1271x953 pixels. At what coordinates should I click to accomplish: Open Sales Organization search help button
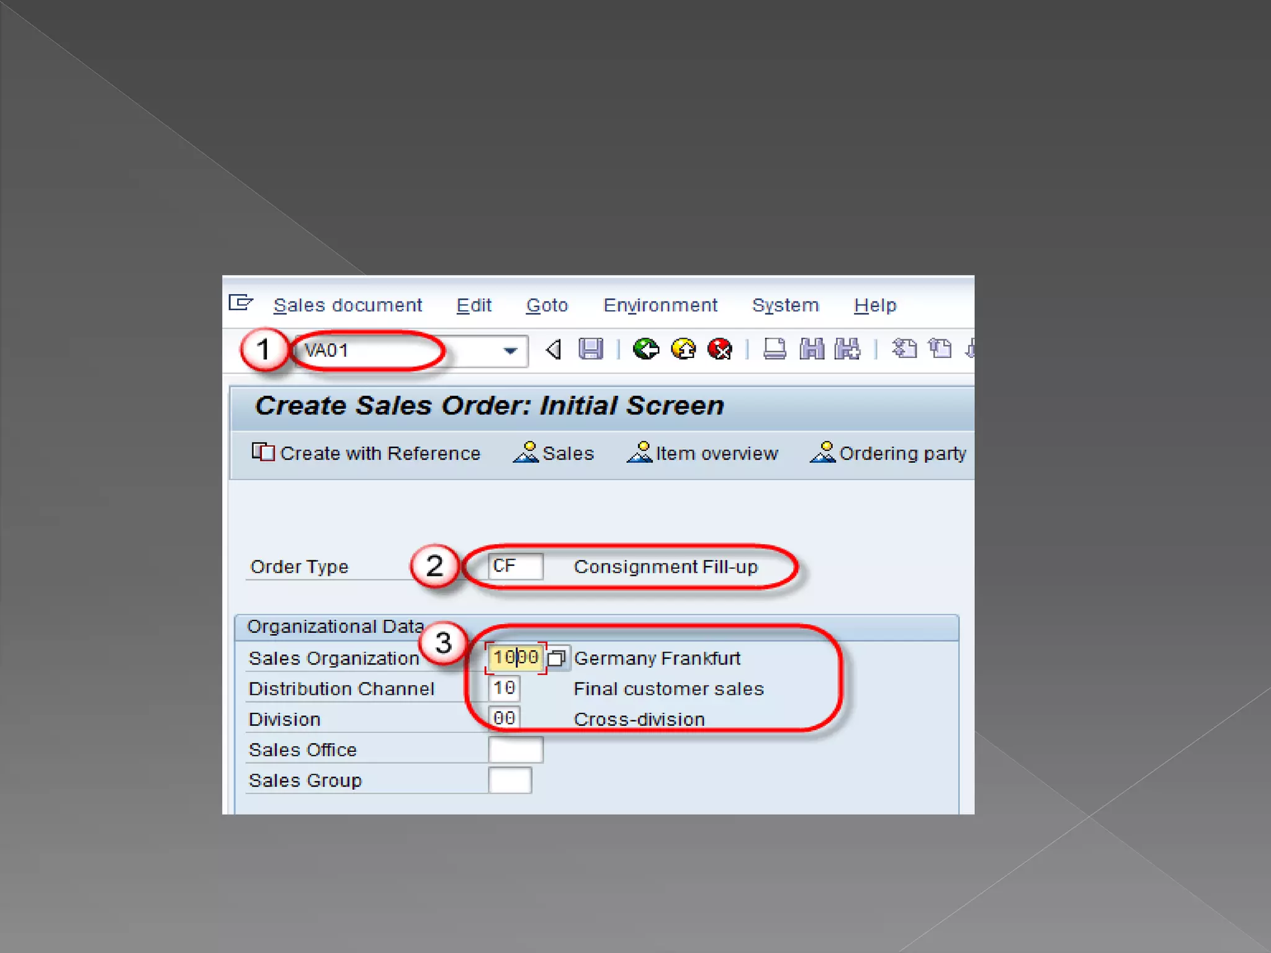point(557,658)
